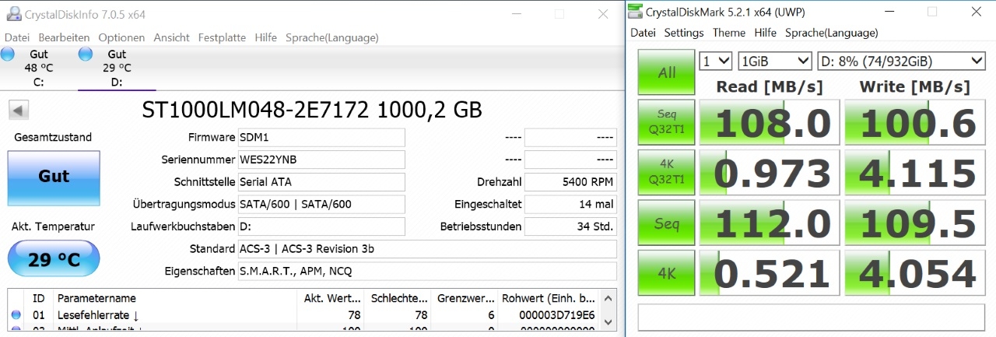
Task: Run the 4K benchmark
Action: coord(667,273)
